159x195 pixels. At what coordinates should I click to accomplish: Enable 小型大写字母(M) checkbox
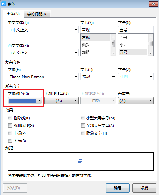pyautogui.click(x=83, y=118)
